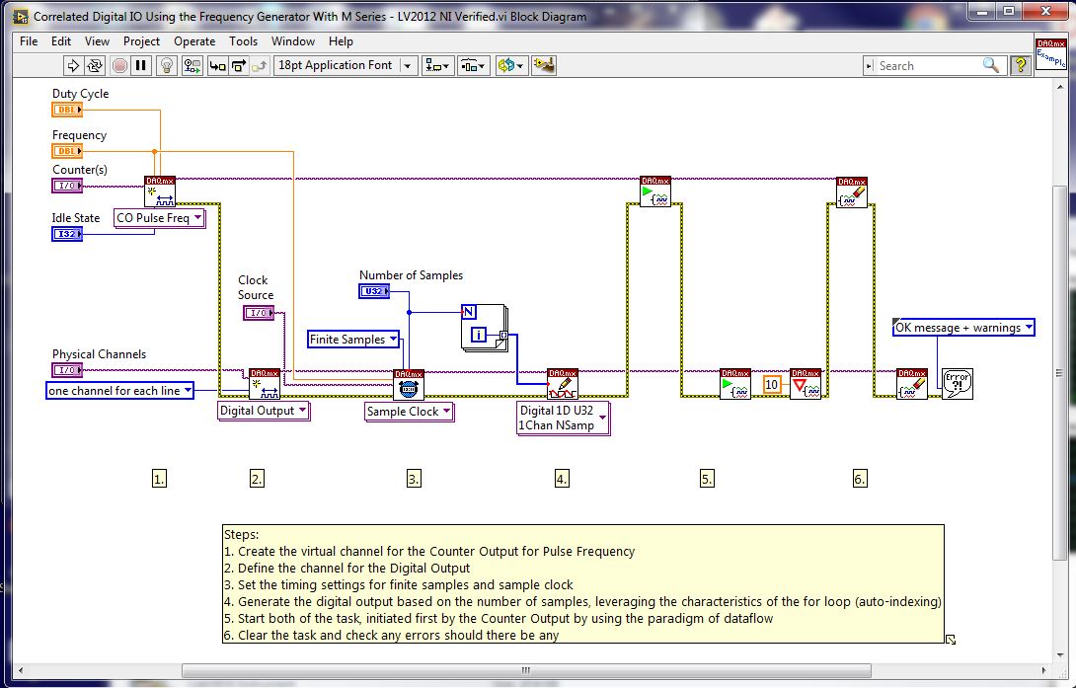Click the Step Out button
Image resolution: width=1076 pixels, height=688 pixels.
pyautogui.click(x=260, y=66)
